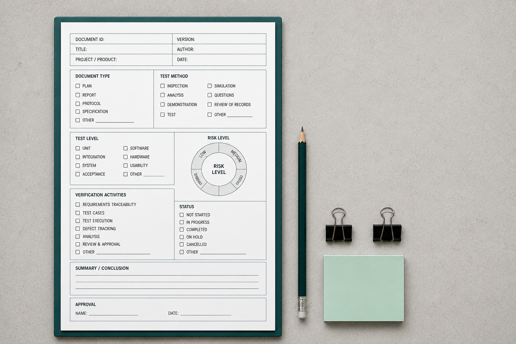Click the blank line after Status OTHER

(x=223, y=253)
